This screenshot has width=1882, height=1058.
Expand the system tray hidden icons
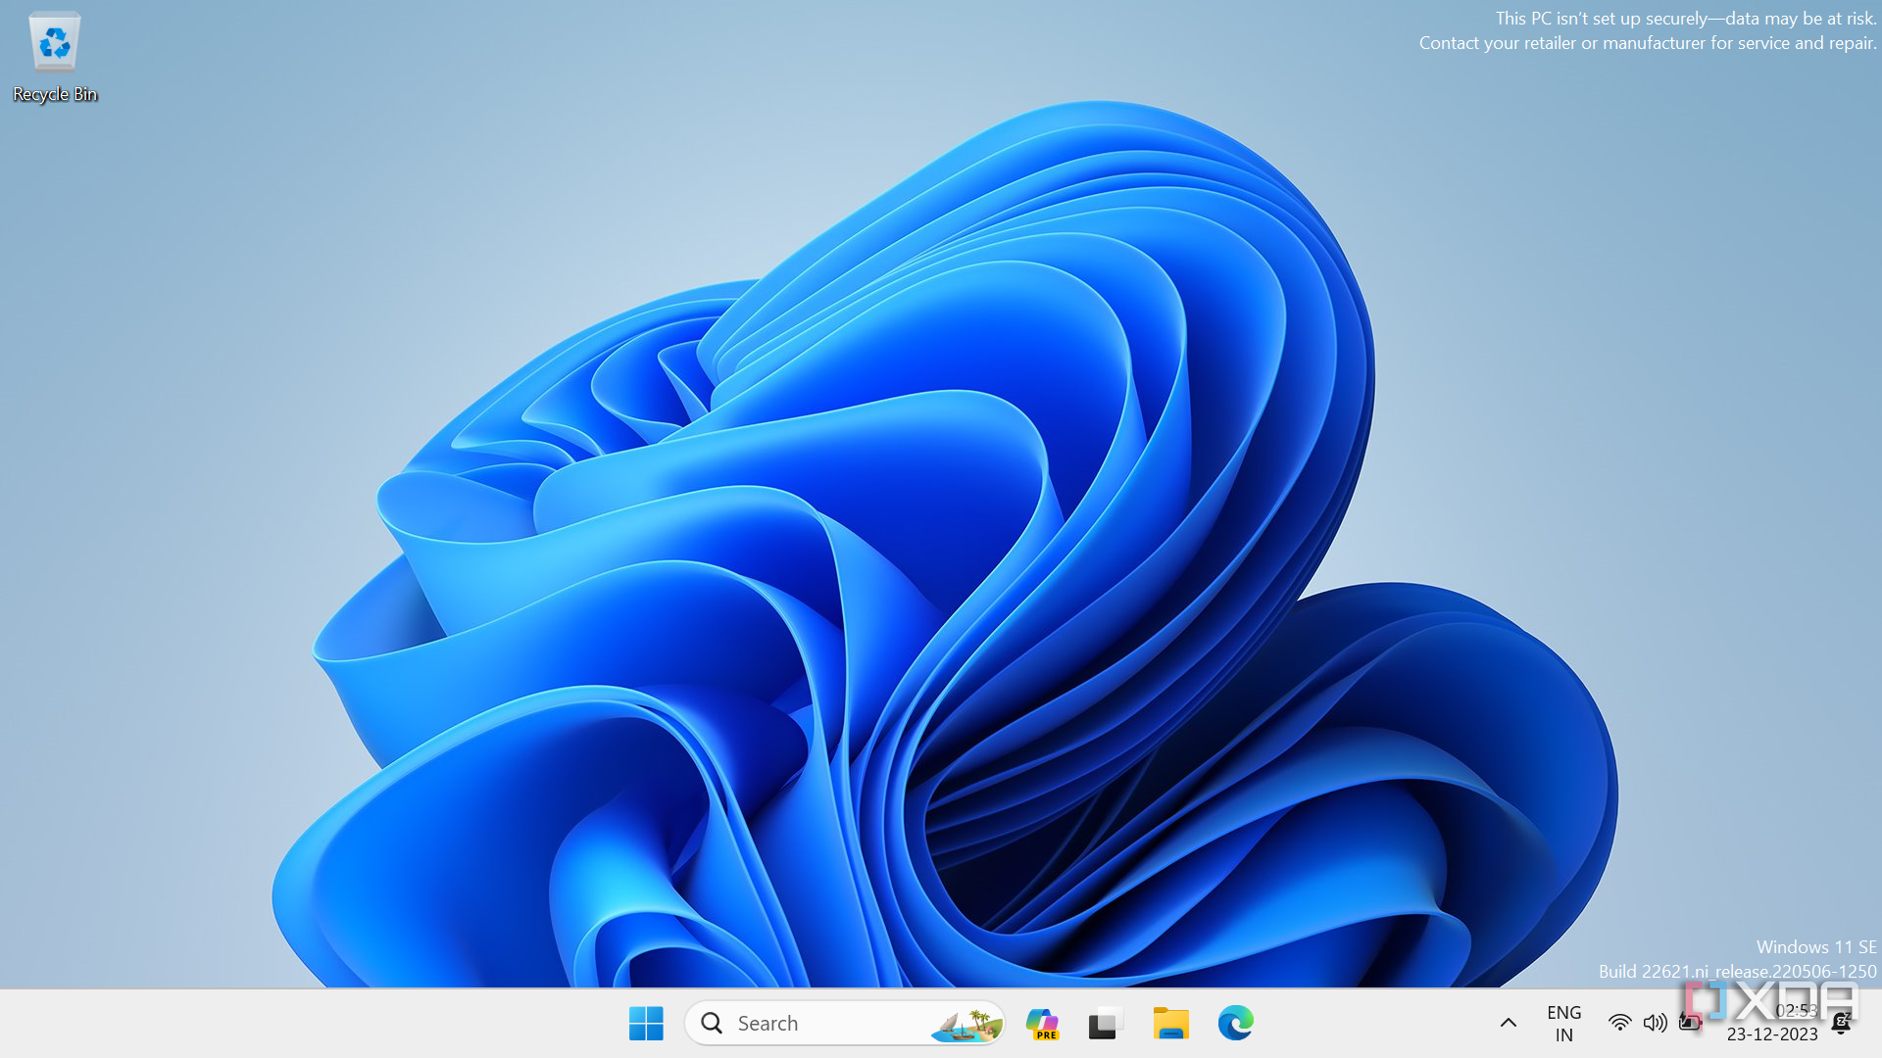click(x=1509, y=1022)
